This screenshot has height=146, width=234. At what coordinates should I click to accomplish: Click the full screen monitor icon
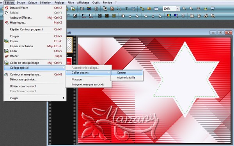[213, 9]
